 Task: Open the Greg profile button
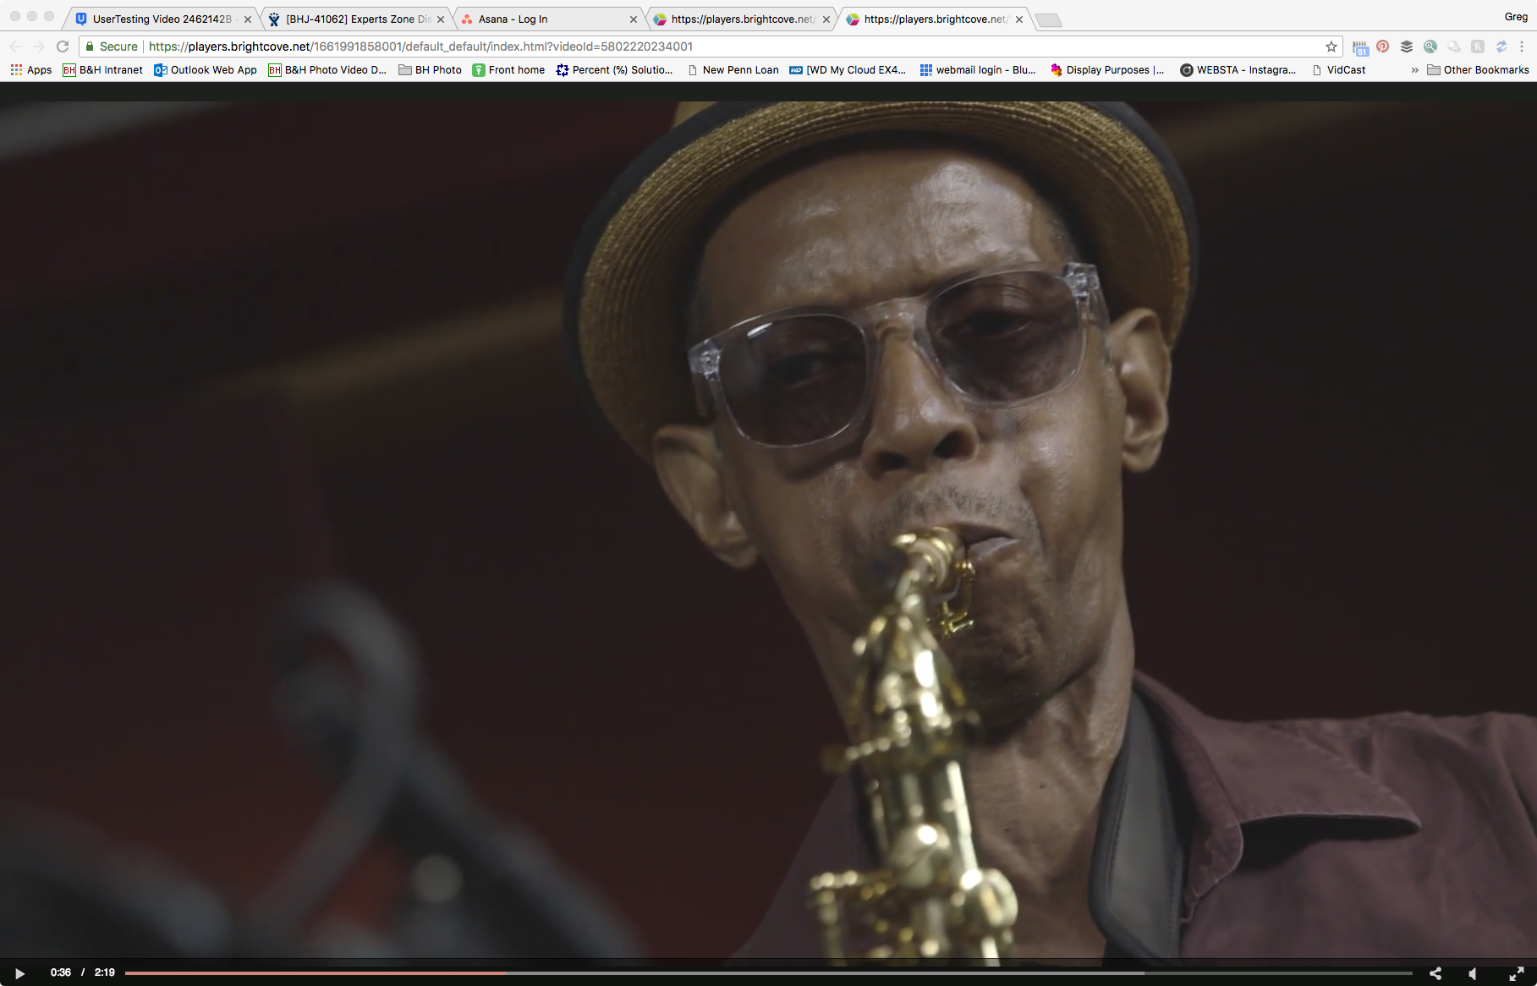pyautogui.click(x=1516, y=17)
